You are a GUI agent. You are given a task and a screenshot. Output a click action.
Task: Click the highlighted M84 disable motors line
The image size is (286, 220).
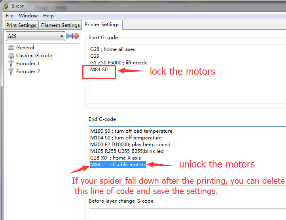click(118, 164)
